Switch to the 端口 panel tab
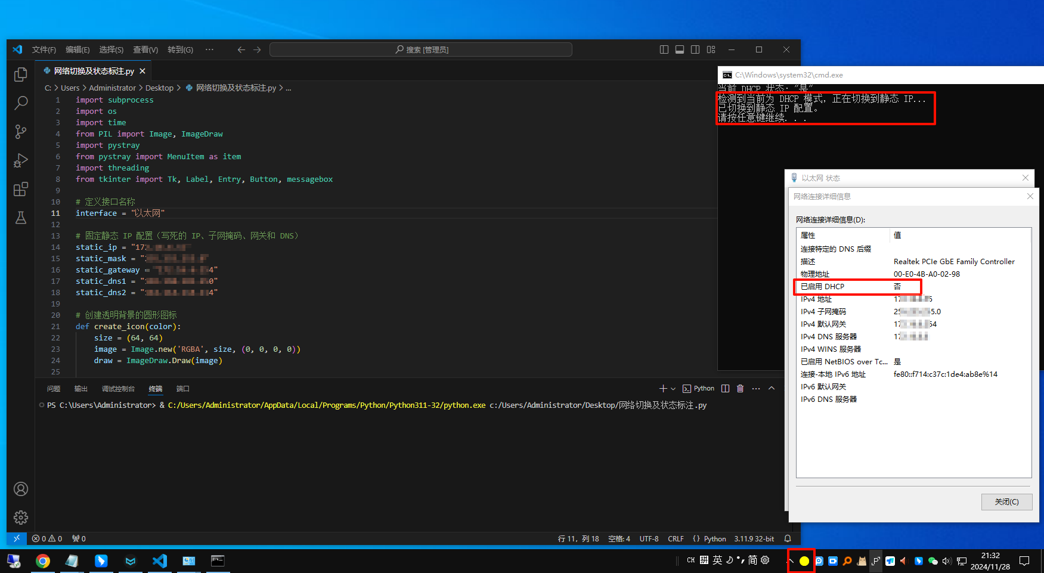Screen dimensions: 1044x573 [183, 389]
